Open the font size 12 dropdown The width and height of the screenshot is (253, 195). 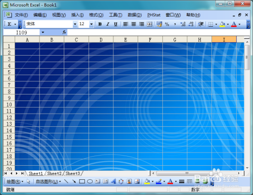pyautogui.click(x=91, y=24)
